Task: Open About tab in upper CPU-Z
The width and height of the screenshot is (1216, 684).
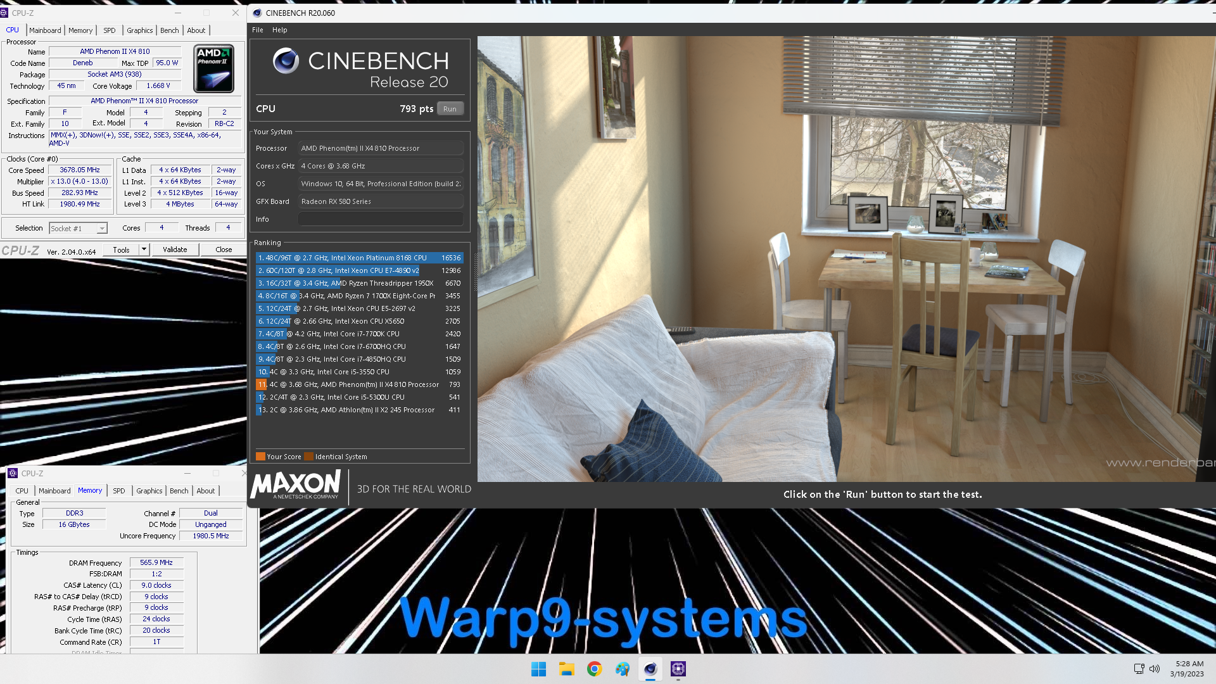Action: coord(196,30)
